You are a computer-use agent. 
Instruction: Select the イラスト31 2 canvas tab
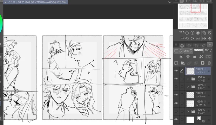point(36,2)
